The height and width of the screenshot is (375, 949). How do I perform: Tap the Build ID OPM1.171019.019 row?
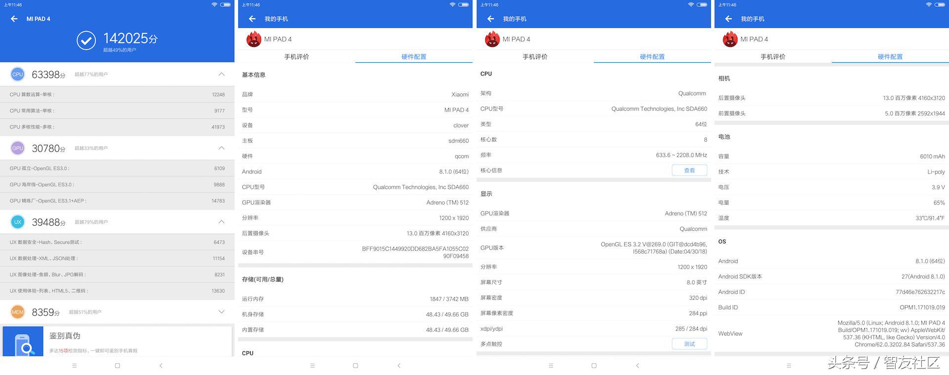pyautogui.click(x=832, y=307)
